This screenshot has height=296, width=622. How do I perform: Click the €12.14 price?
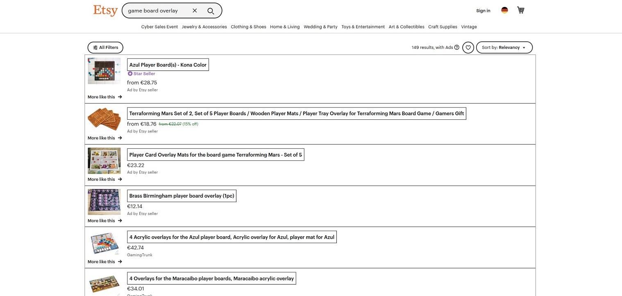(x=135, y=207)
